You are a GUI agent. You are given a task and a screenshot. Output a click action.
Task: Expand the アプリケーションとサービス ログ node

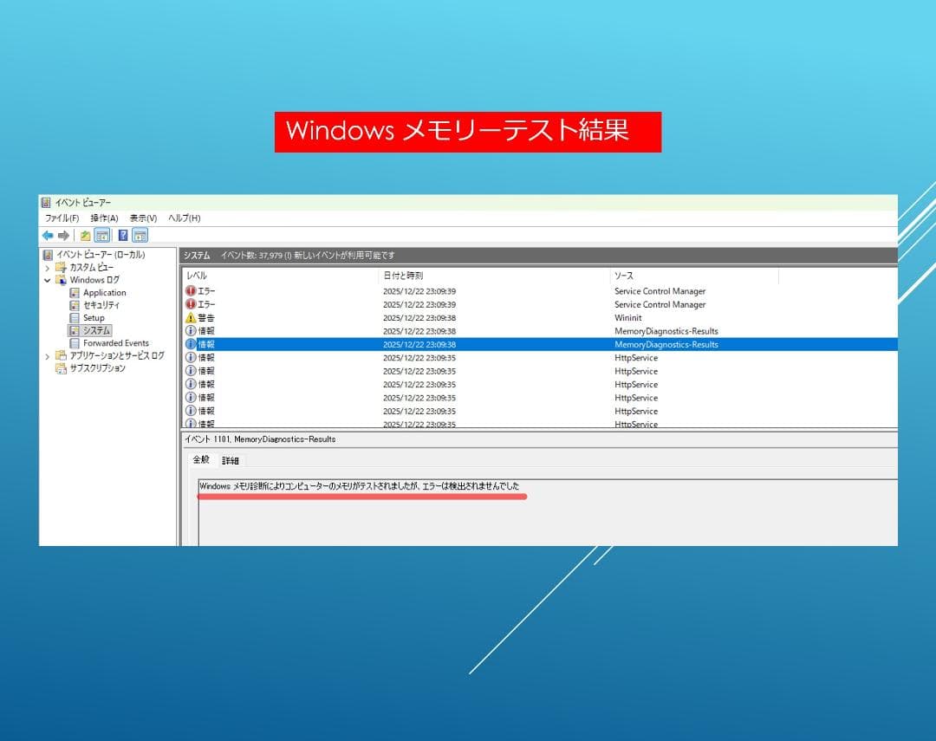pos(46,355)
